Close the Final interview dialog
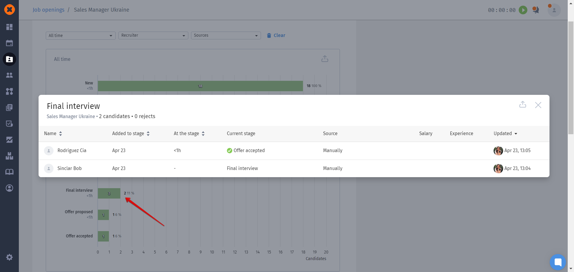 (538, 105)
